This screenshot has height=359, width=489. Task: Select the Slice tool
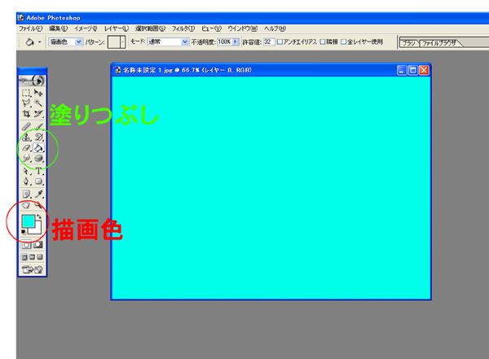tap(38, 114)
